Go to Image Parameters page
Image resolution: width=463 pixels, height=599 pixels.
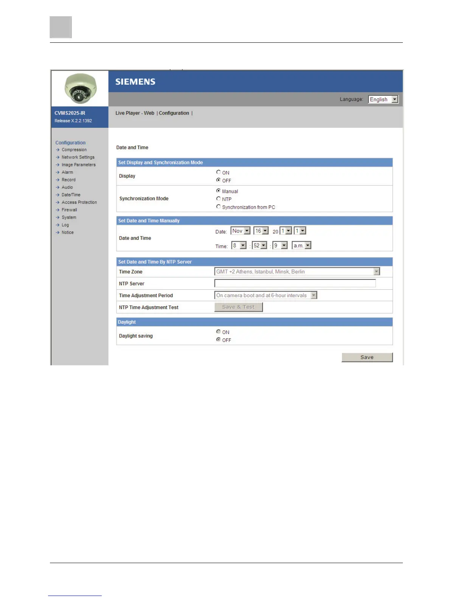coord(79,165)
